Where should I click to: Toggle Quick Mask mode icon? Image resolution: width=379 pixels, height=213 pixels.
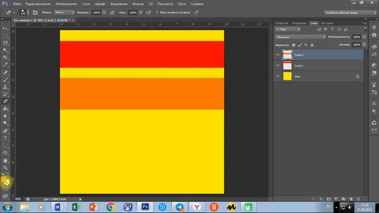5,189
